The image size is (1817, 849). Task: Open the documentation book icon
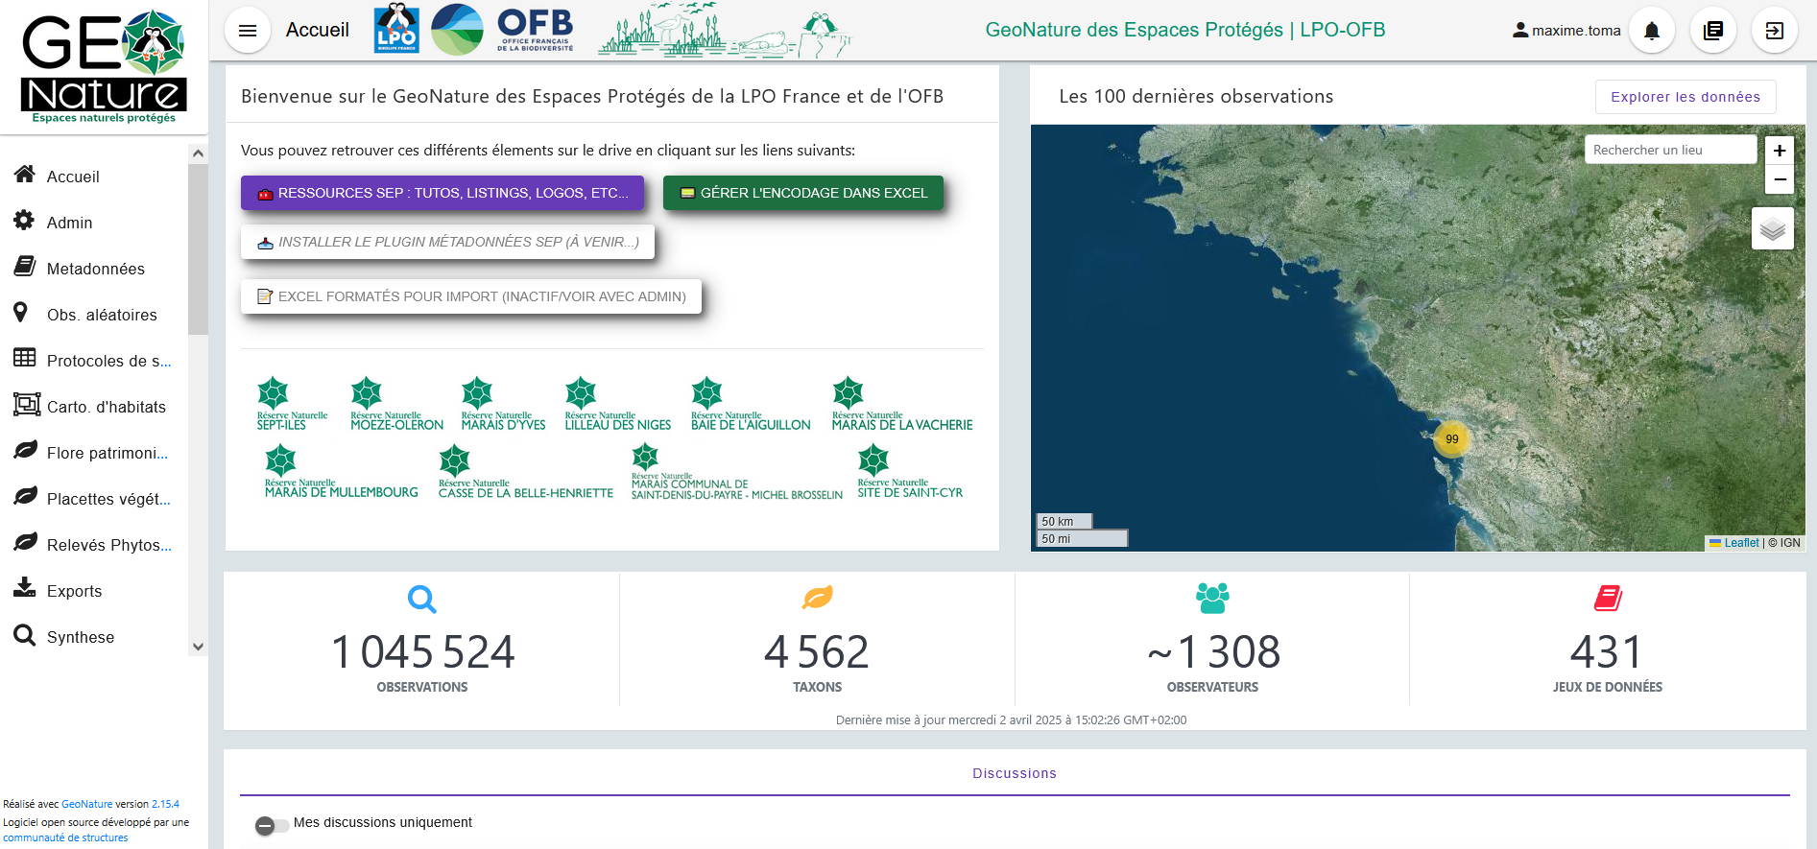[x=1713, y=31]
